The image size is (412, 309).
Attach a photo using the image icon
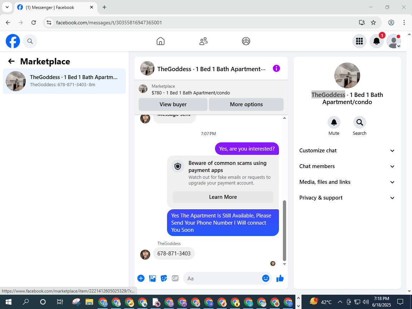[152, 278]
